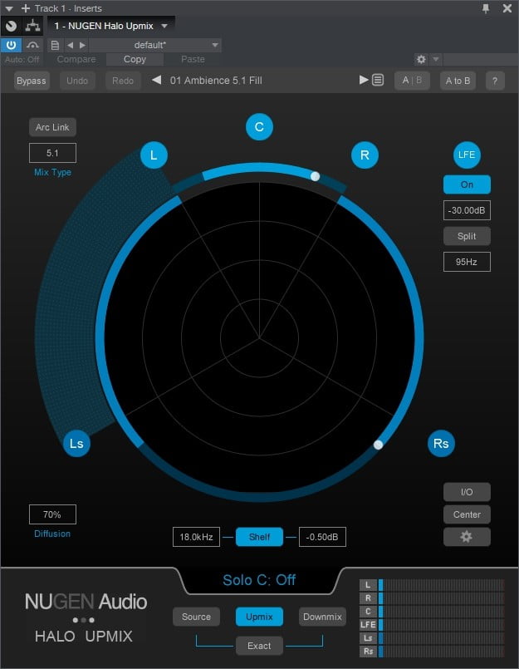Toggle the Split LFE button

(x=467, y=236)
